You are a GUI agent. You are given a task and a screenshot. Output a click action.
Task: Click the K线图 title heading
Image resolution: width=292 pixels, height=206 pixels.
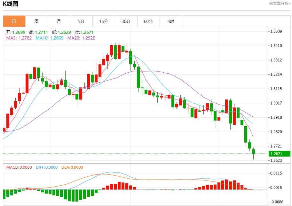click(x=11, y=4)
